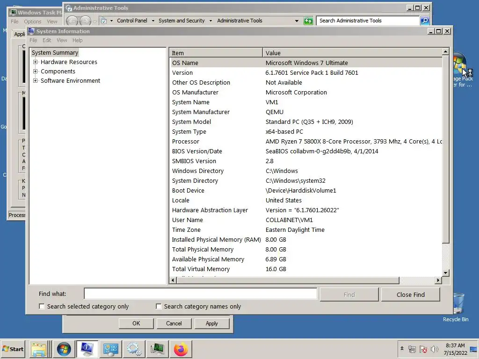This screenshot has width=479, height=359.
Task: Click Apply in the dialog behind
Action: click(x=212, y=323)
